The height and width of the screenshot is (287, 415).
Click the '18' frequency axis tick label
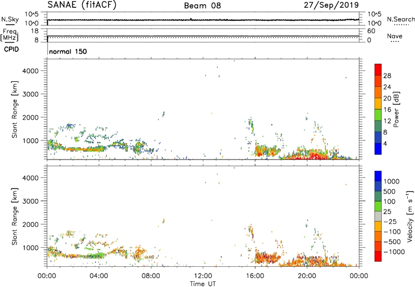point(35,31)
